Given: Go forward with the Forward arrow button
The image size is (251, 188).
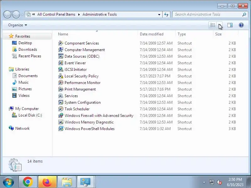Looking at the screenshot, I should click(16, 14).
